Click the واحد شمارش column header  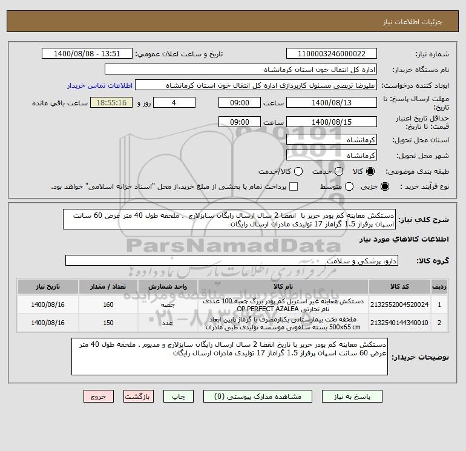tap(168, 286)
